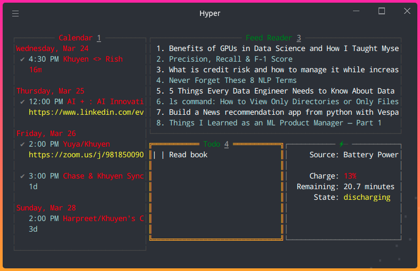
Task: Click the Harpreet/Khuyen's event title
Action: click(103, 219)
